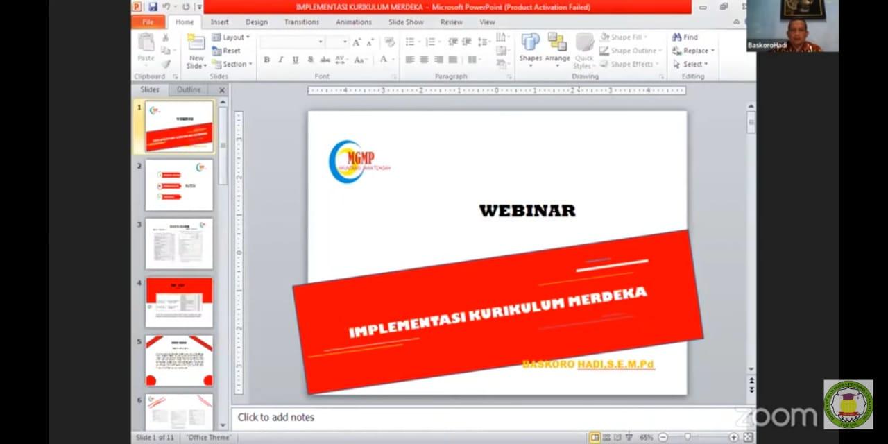The width and height of the screenshot is (888, 444).
Task: Switch to Slide Sorter view in status bar
Action: tap(606, 437)
